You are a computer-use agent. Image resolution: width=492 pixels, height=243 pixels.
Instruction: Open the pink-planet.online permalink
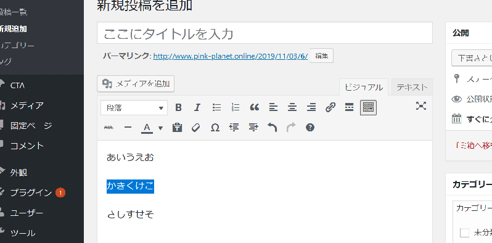tap(231, 57)
